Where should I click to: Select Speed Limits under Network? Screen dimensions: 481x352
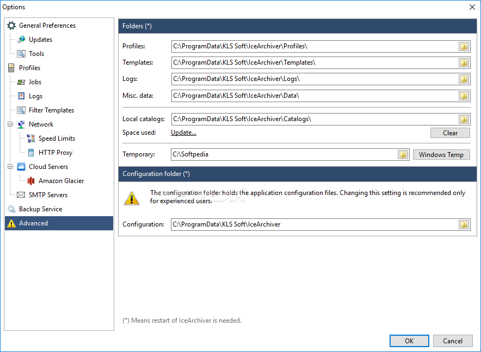pyautogui.click(x=57, y=139)
